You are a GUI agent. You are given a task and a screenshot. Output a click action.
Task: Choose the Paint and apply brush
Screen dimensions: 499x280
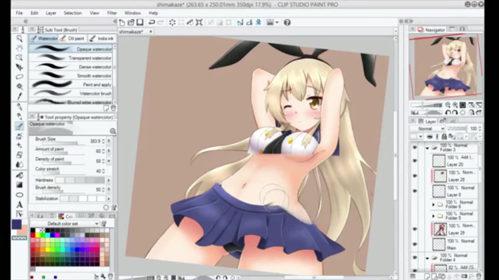click(71, 85)
